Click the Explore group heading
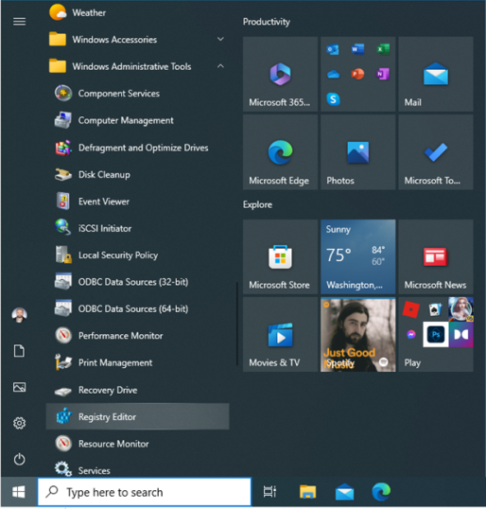Screen dimensions: 486x509 click(257, 205)
